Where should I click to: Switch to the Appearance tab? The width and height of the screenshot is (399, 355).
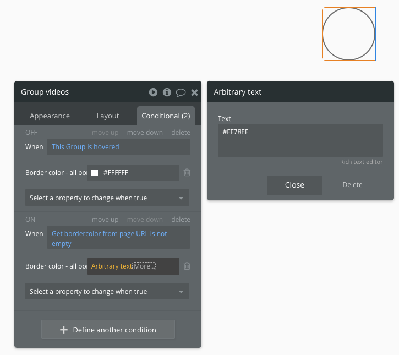coord(50,116)
